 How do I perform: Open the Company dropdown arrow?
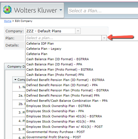pos(78,31)
